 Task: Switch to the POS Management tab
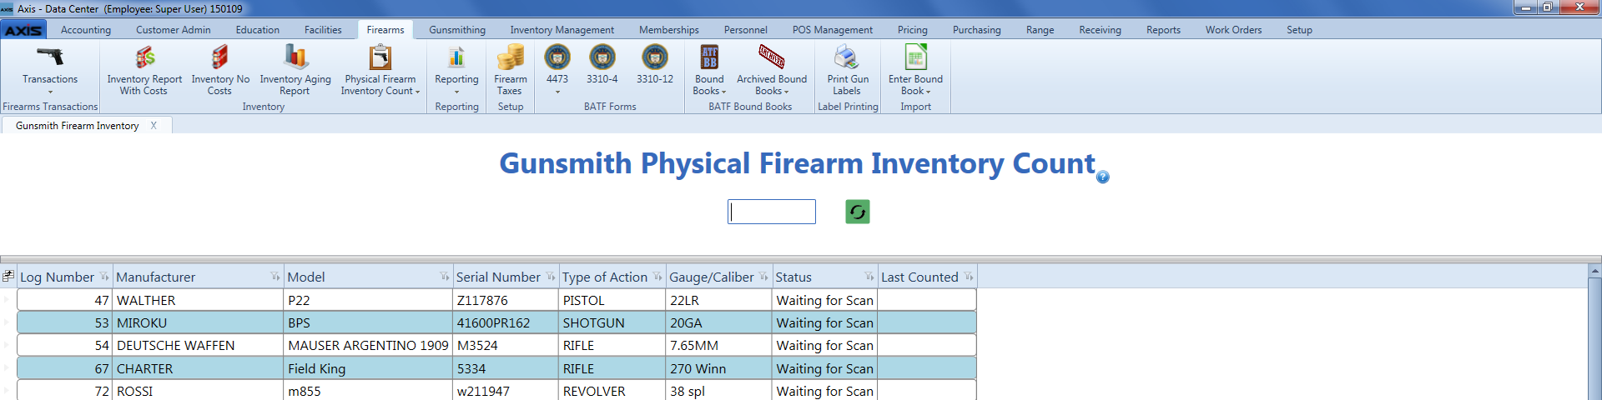coord(833,30)
